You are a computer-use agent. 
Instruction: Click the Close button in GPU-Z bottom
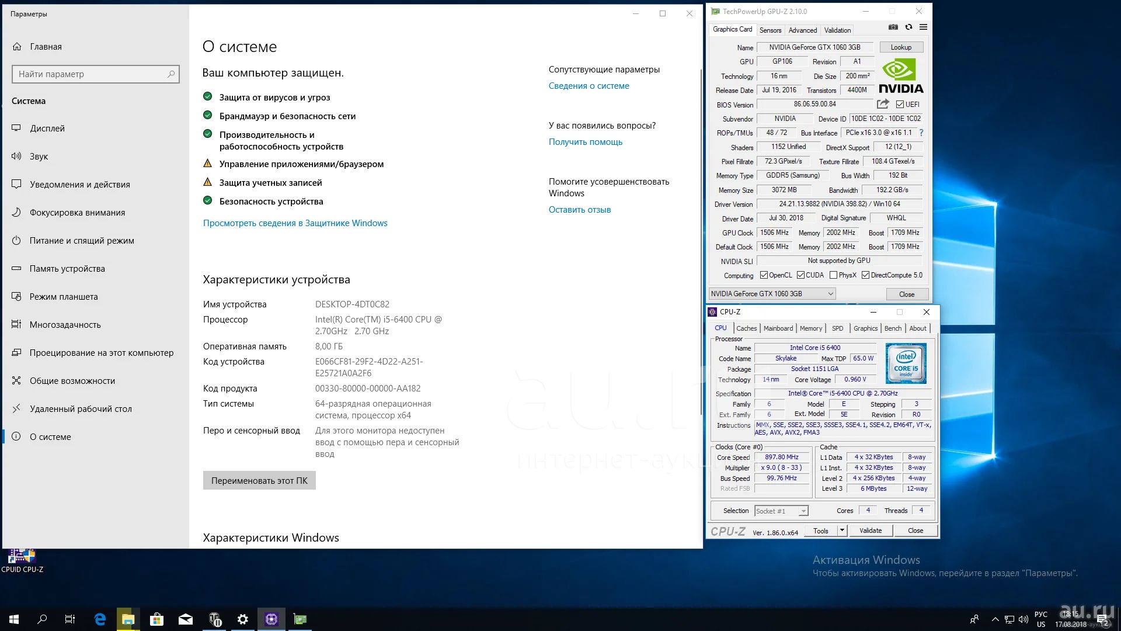906,294
